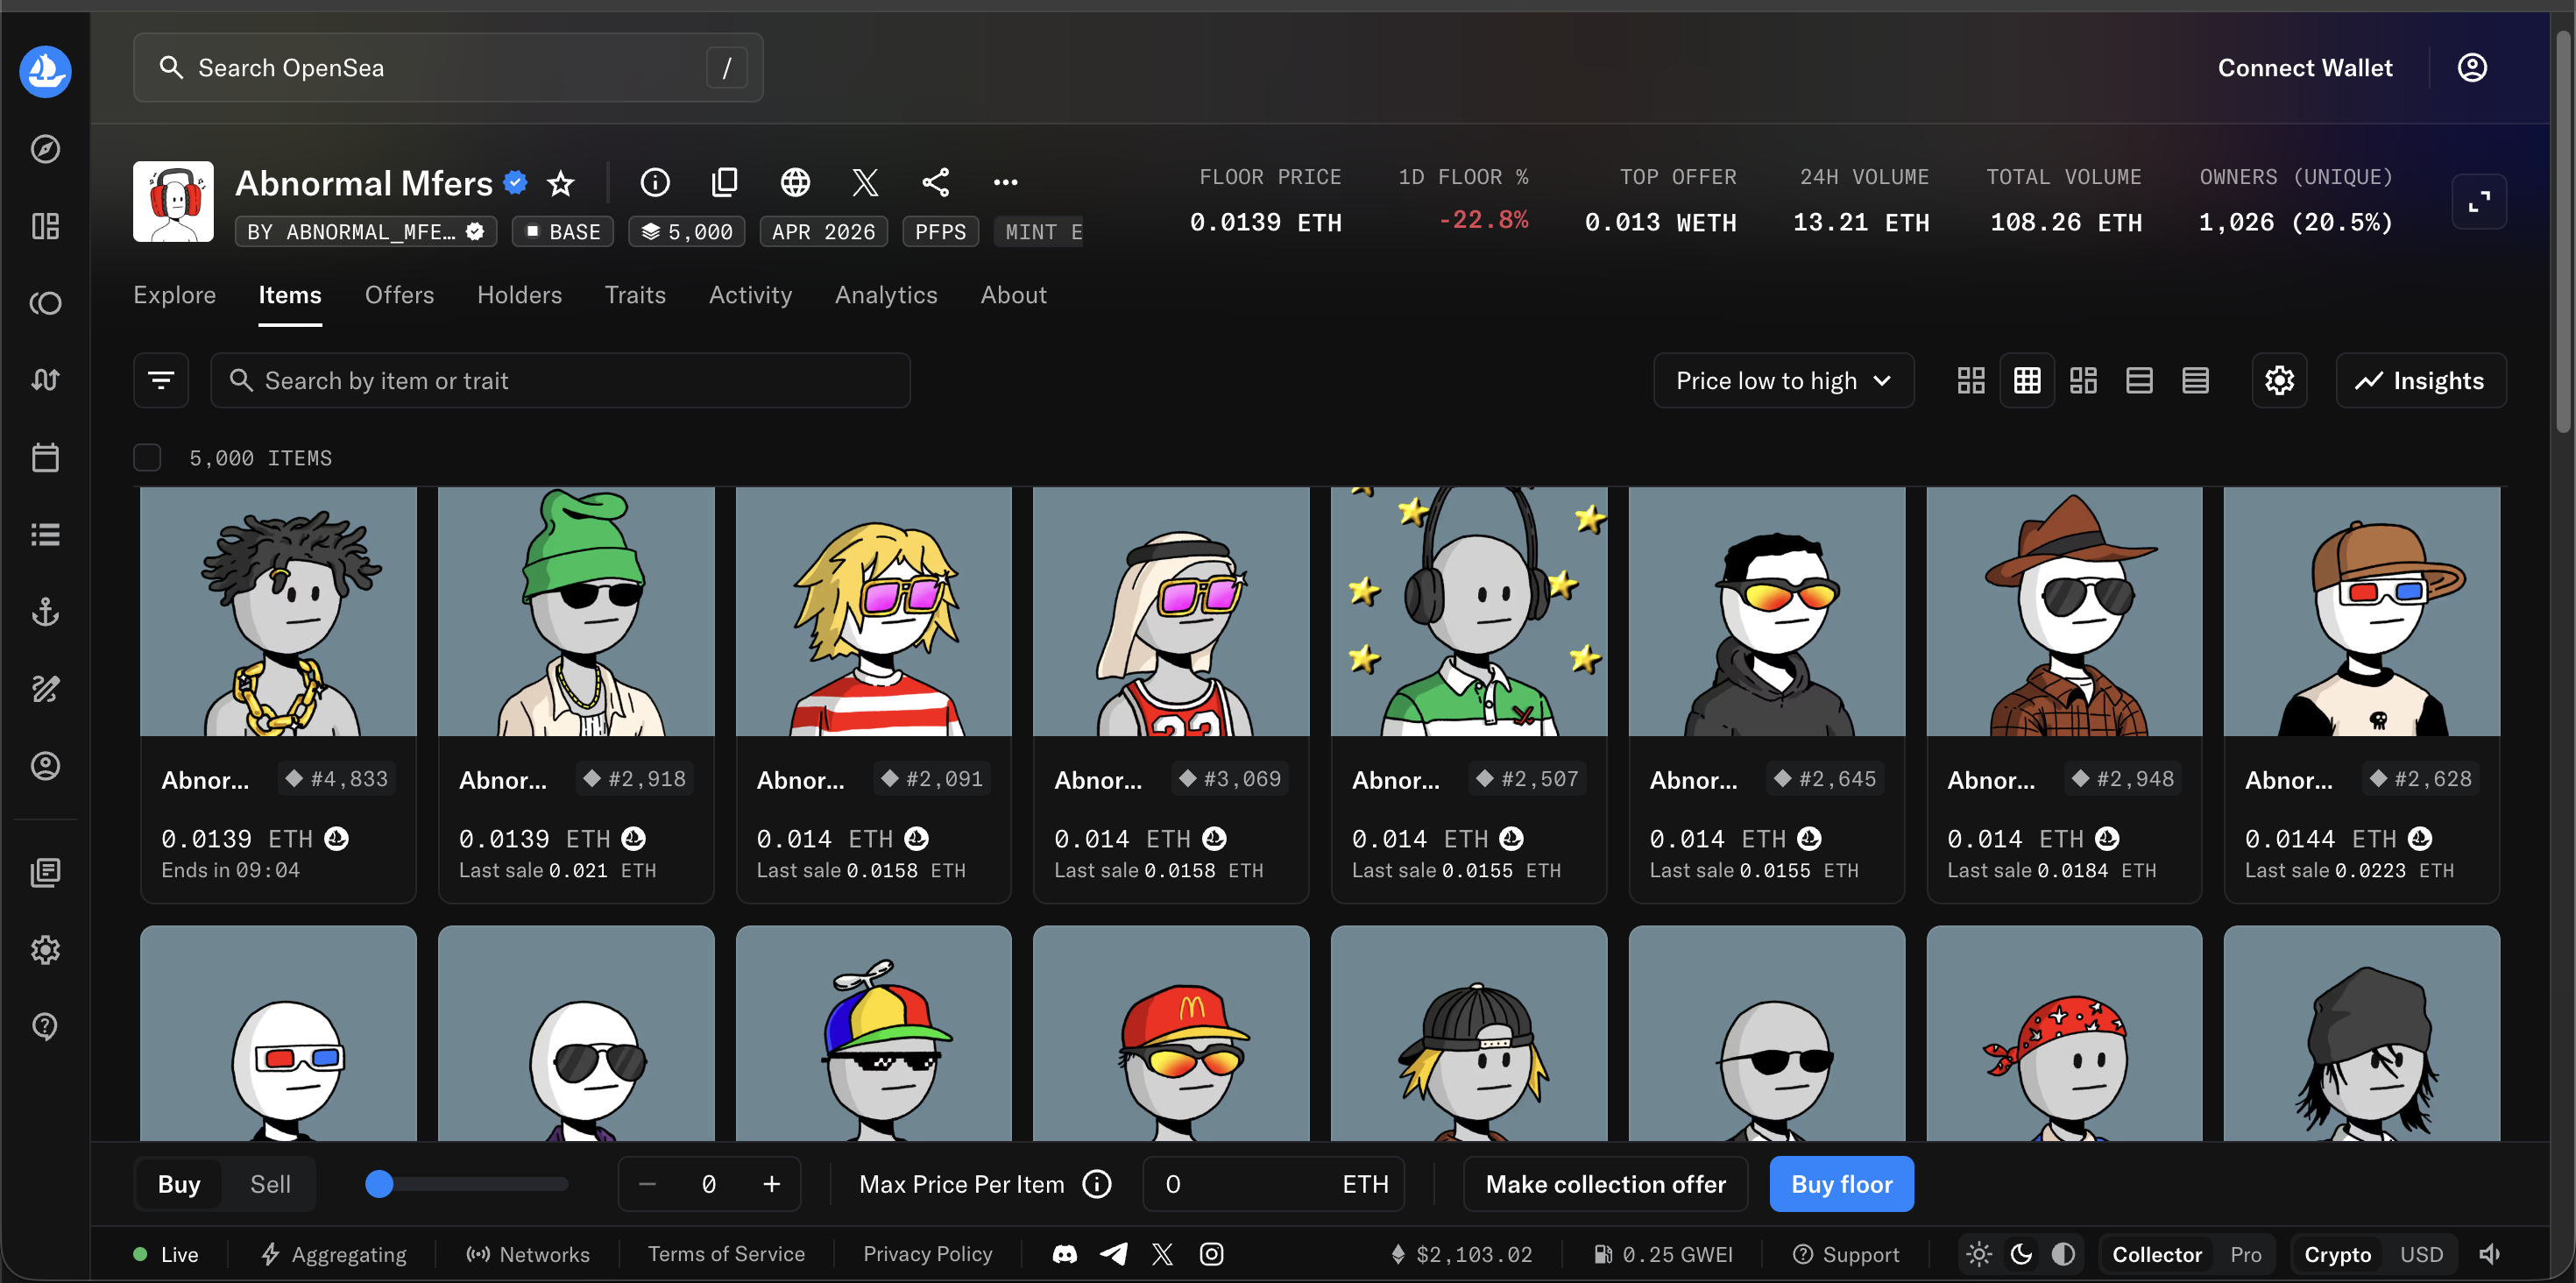Share the Abnormal Mfers collection

point(935,182)
